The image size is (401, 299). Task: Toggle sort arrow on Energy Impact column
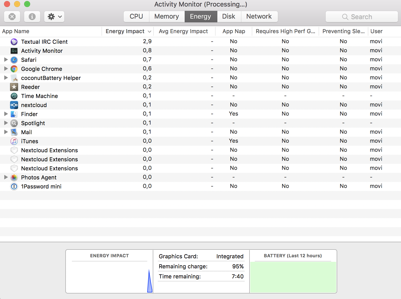tap(149, 31)
